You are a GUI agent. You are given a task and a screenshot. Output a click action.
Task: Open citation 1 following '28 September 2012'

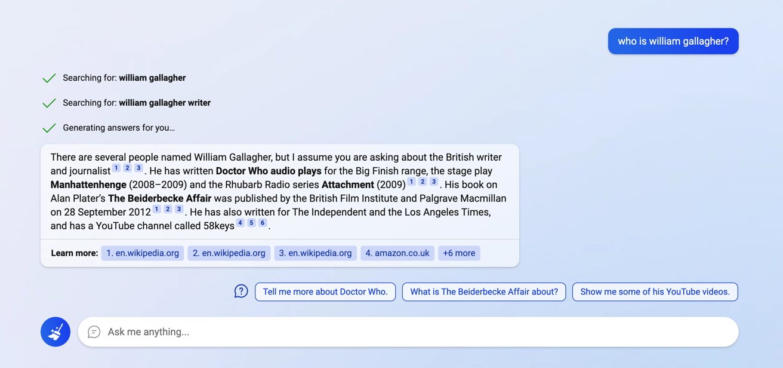coord(157,209)
